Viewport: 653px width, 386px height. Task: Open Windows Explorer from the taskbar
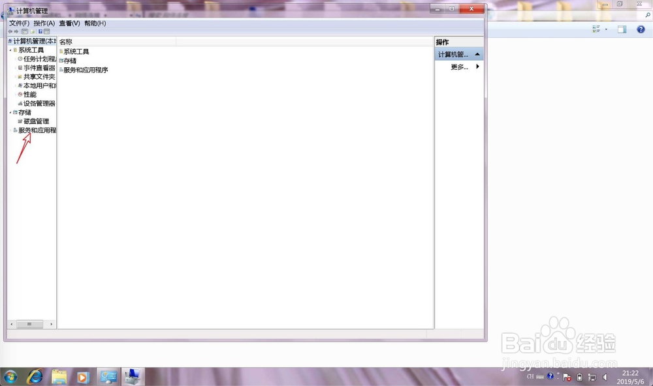coord(59,378)
